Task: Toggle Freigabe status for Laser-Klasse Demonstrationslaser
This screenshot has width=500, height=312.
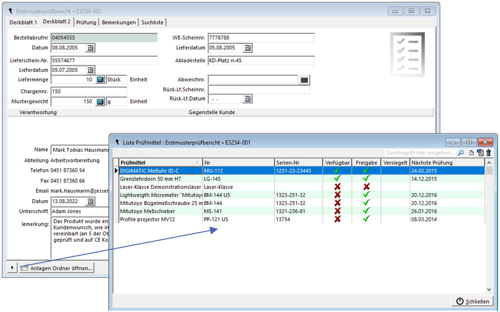Action: (x=366, y=187)
